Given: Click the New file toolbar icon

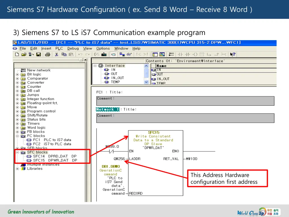Looking at the screenshot, I should click(x=17, y=55).
